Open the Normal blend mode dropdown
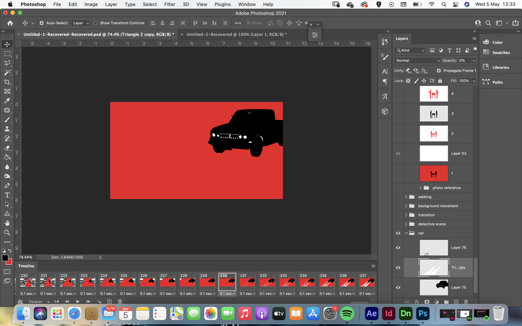This screenshot has height=326, width=522. (417, 61)
